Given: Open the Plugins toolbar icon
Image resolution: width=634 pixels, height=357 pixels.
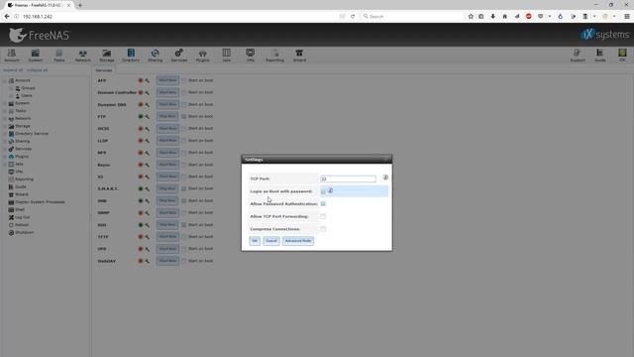Looking at the screenshot, I should coord(202,56).
